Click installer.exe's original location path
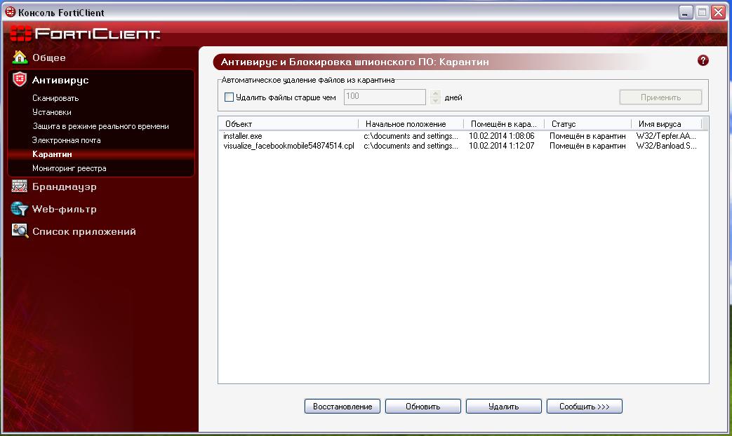This screenshot has height=436, width=732. [x=411, y=136]
